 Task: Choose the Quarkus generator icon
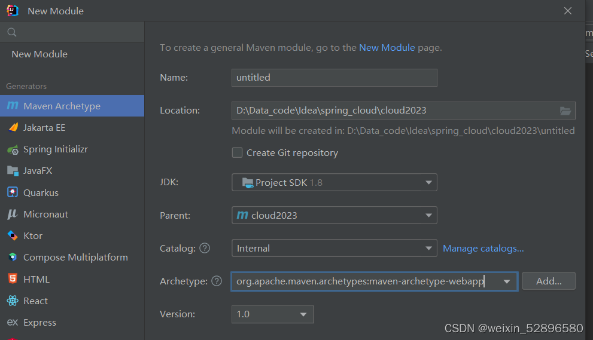[x=13, y=192]
